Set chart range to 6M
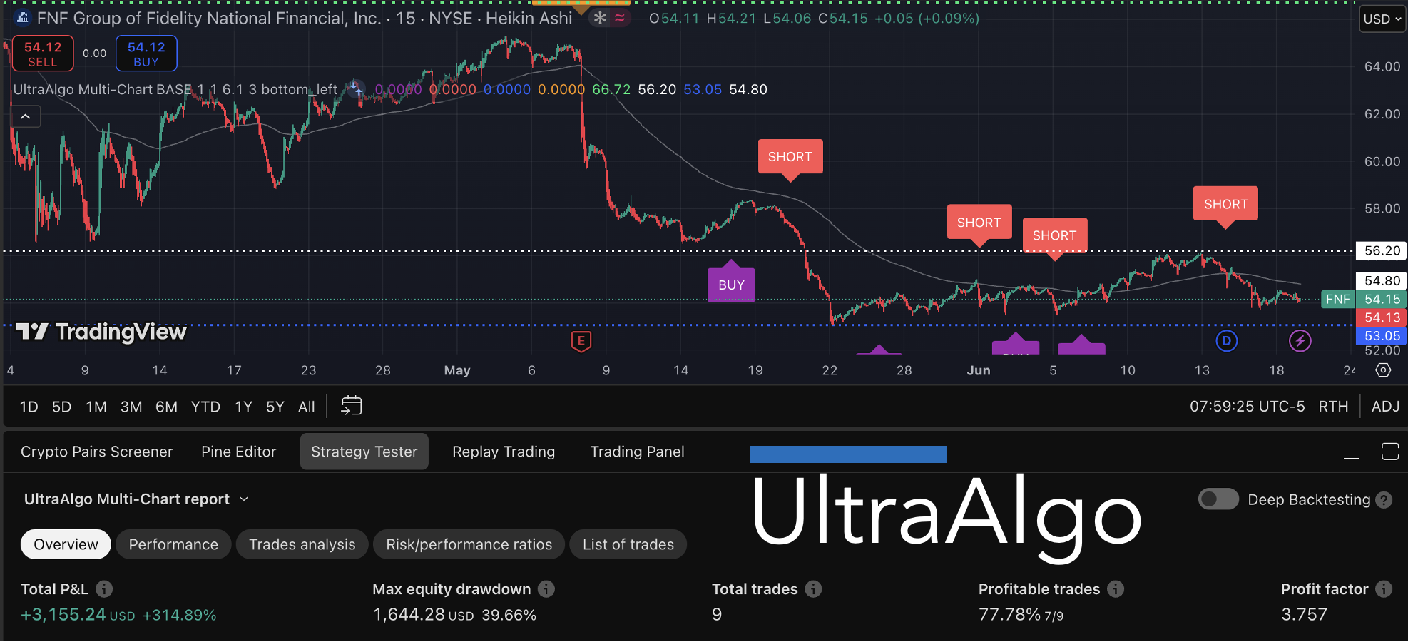Image resolution: width=1408 pixels, height=642 pixels. [166, 407]
